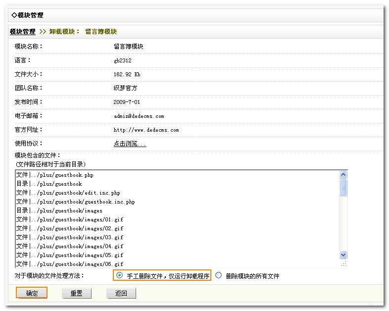Click the 目录|../plus/guestbook line
This screenshot has height=311, width=389.
(x=49, y=184)
